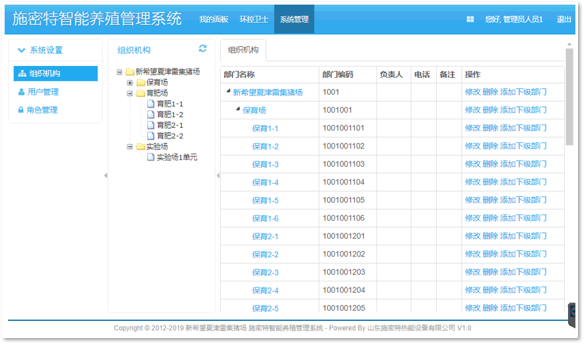Click the refresh icon in 组织机构 panel
The image size is (584, 344).
pyautogui.click(x=203, y=49)
